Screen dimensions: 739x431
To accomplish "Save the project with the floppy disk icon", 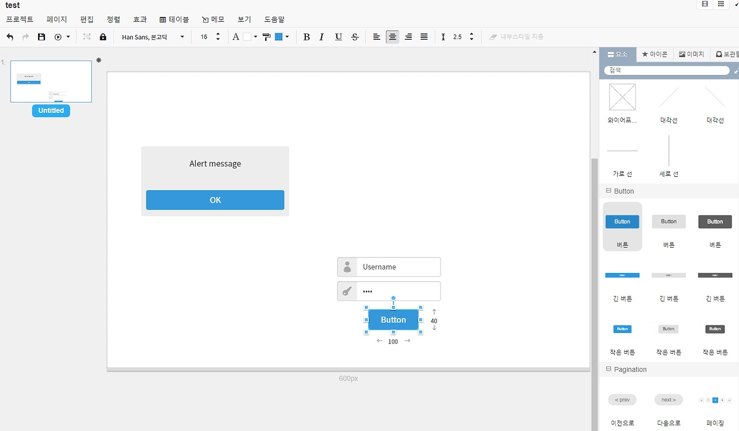I will tap(42, 37).
